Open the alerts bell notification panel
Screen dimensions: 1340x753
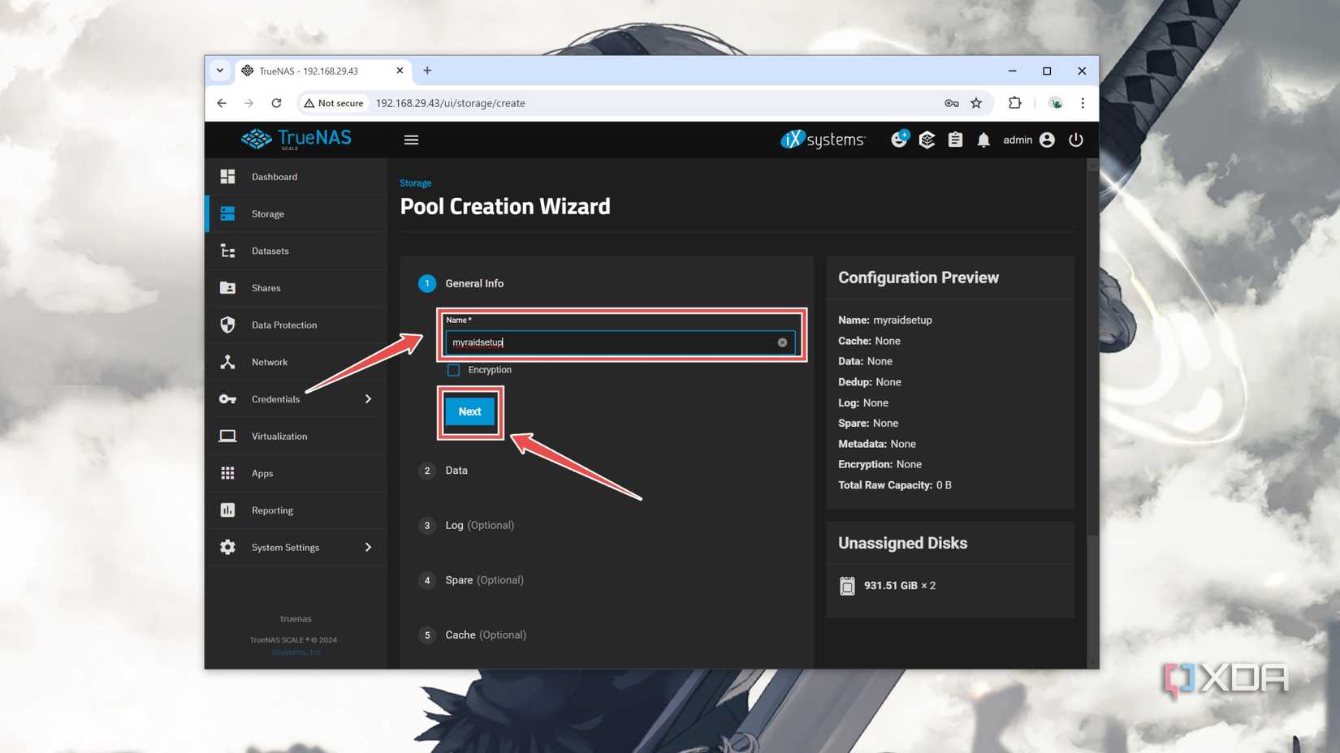[983, 139]
